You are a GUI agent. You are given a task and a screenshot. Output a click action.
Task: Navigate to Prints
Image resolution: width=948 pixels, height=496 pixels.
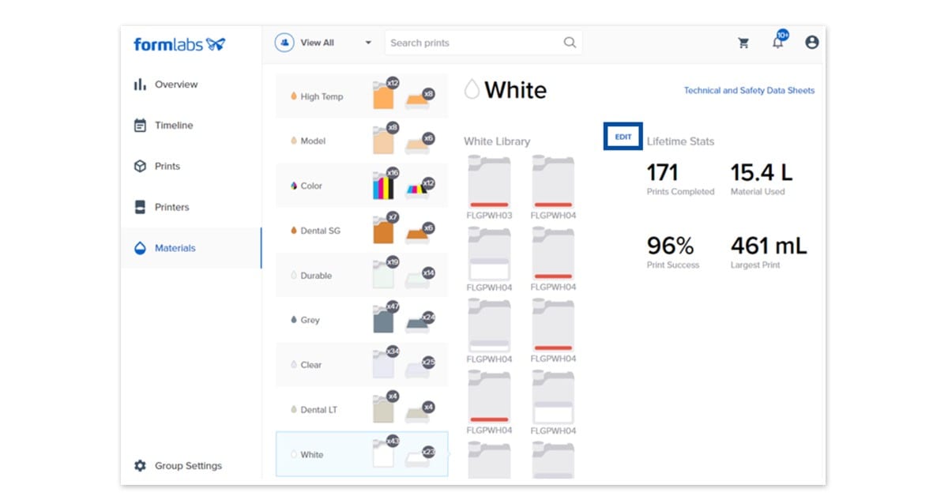point(167,167)
